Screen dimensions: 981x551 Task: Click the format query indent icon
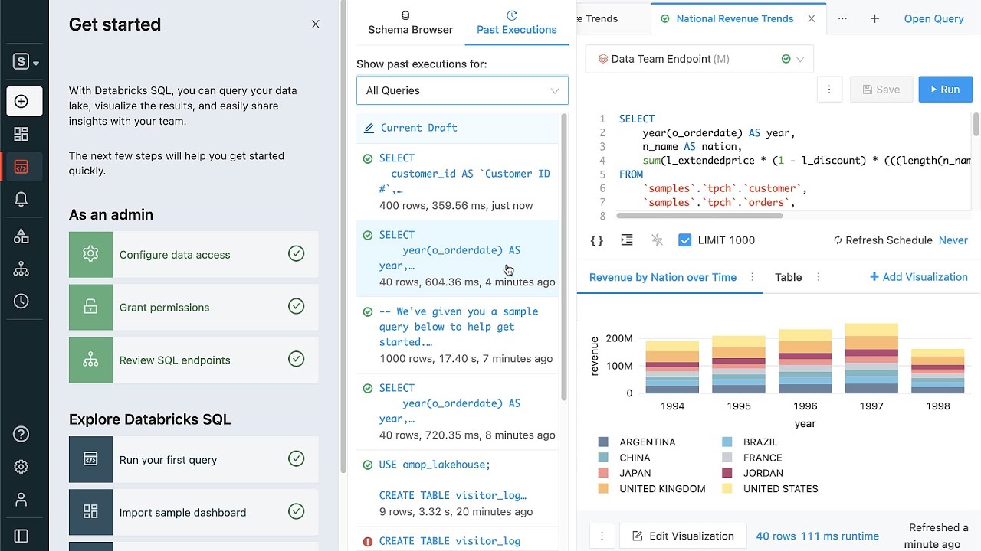627,240
